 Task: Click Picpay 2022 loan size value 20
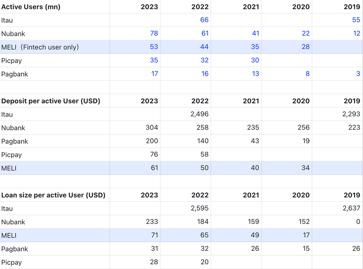click(x=204, y=262)
